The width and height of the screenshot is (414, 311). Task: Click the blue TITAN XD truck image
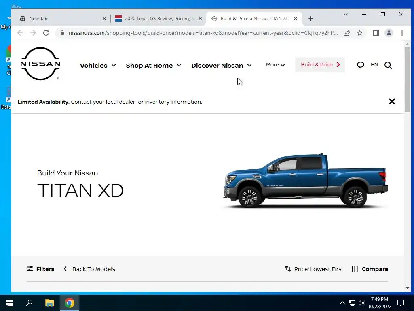coord(306,181)
